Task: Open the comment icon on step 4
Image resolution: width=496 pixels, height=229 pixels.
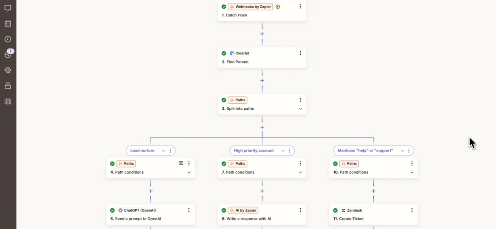Action: pos(181,163)
